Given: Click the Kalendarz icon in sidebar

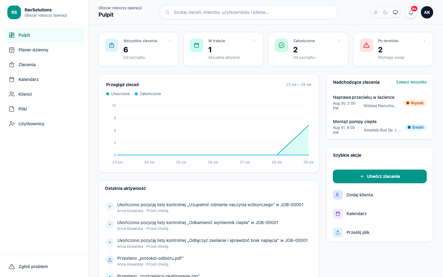Looking at the screenshot, I should point(12,79).
